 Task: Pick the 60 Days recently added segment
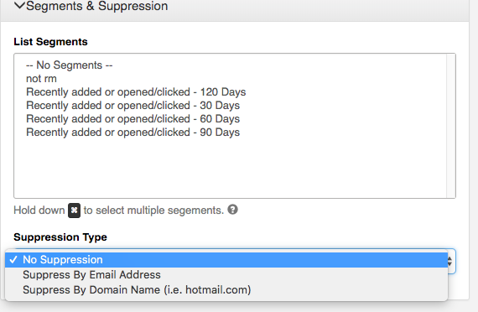pos(132,119)
